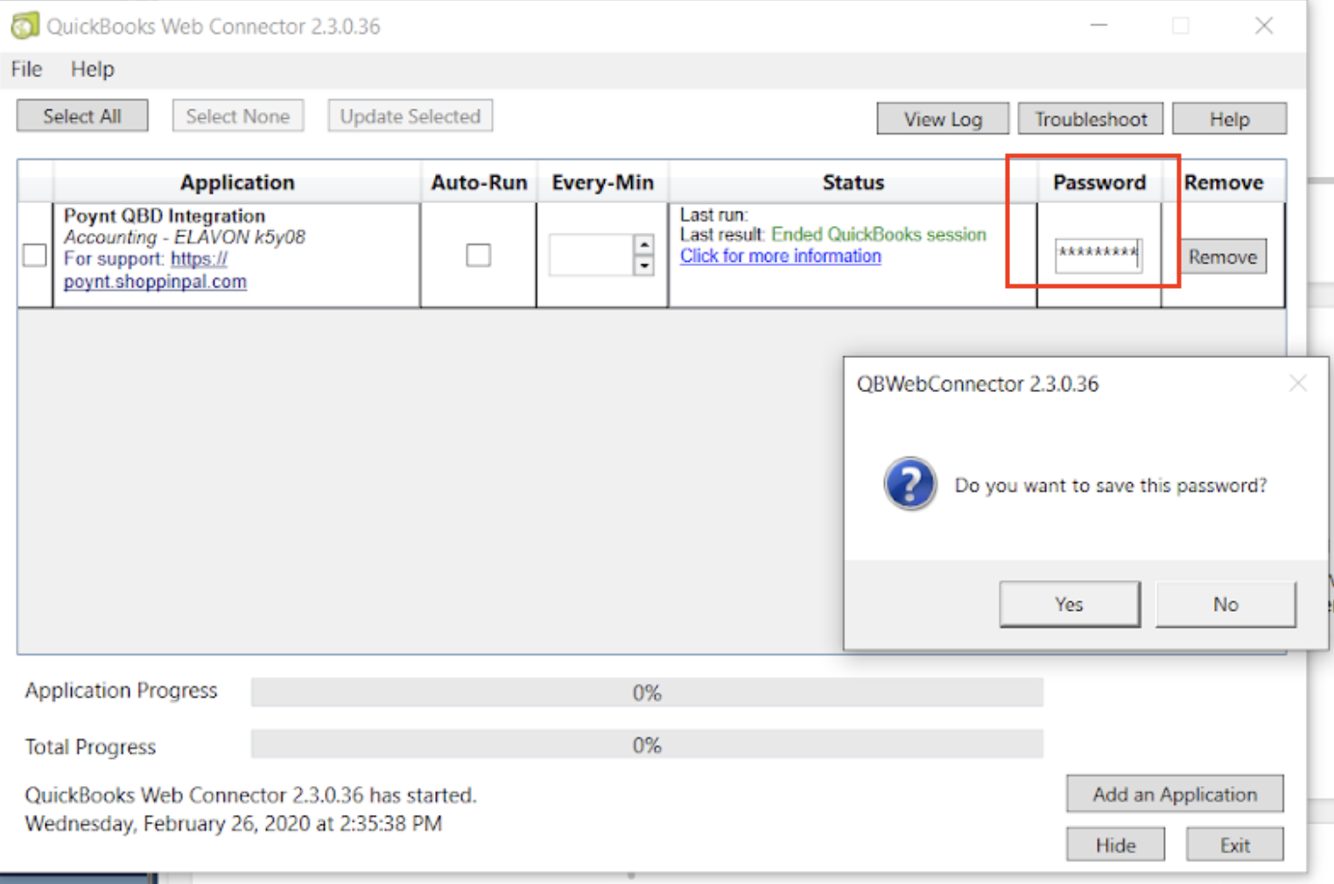This screenshot has width=1334, height=884.
Task: Open the View Log button
Action: (943, 119)
